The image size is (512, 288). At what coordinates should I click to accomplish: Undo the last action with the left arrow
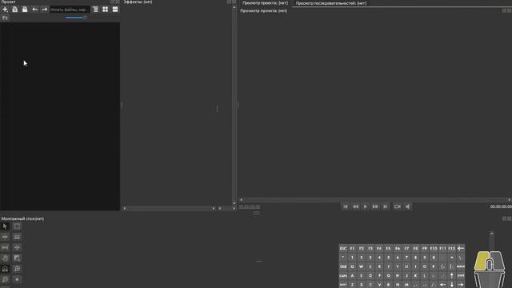coord(34,10)
